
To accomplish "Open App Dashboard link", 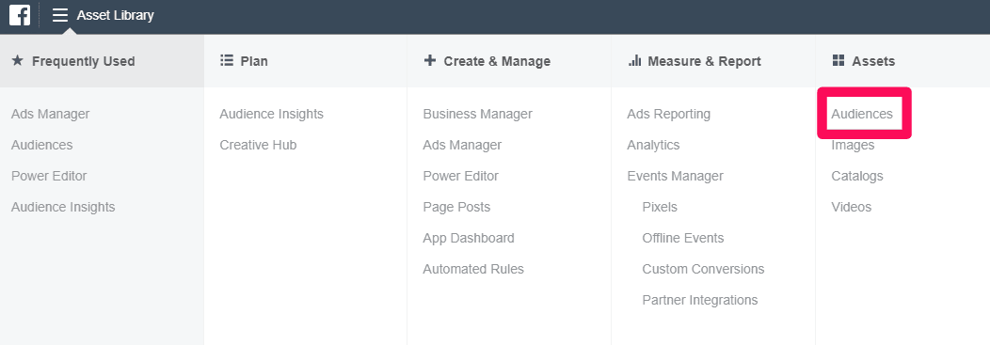I will pos(469,238).
